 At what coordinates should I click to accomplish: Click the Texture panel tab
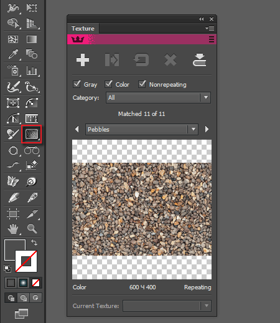83,29
